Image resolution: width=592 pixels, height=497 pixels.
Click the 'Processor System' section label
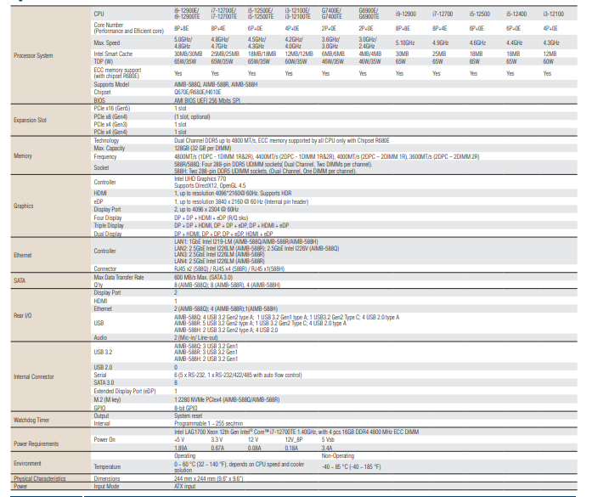click(x=33, y=55)
